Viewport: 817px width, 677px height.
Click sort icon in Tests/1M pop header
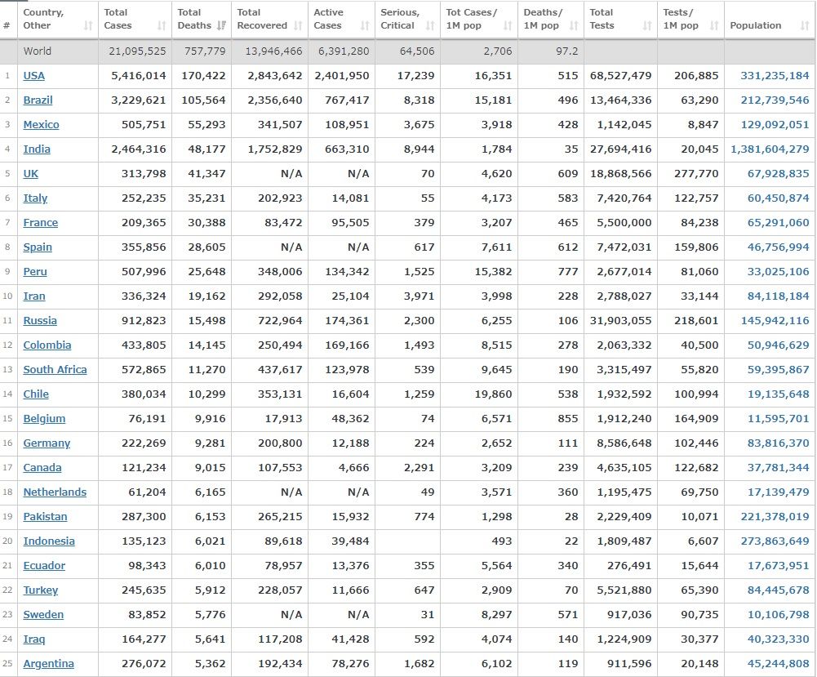[x=714, y=26]
